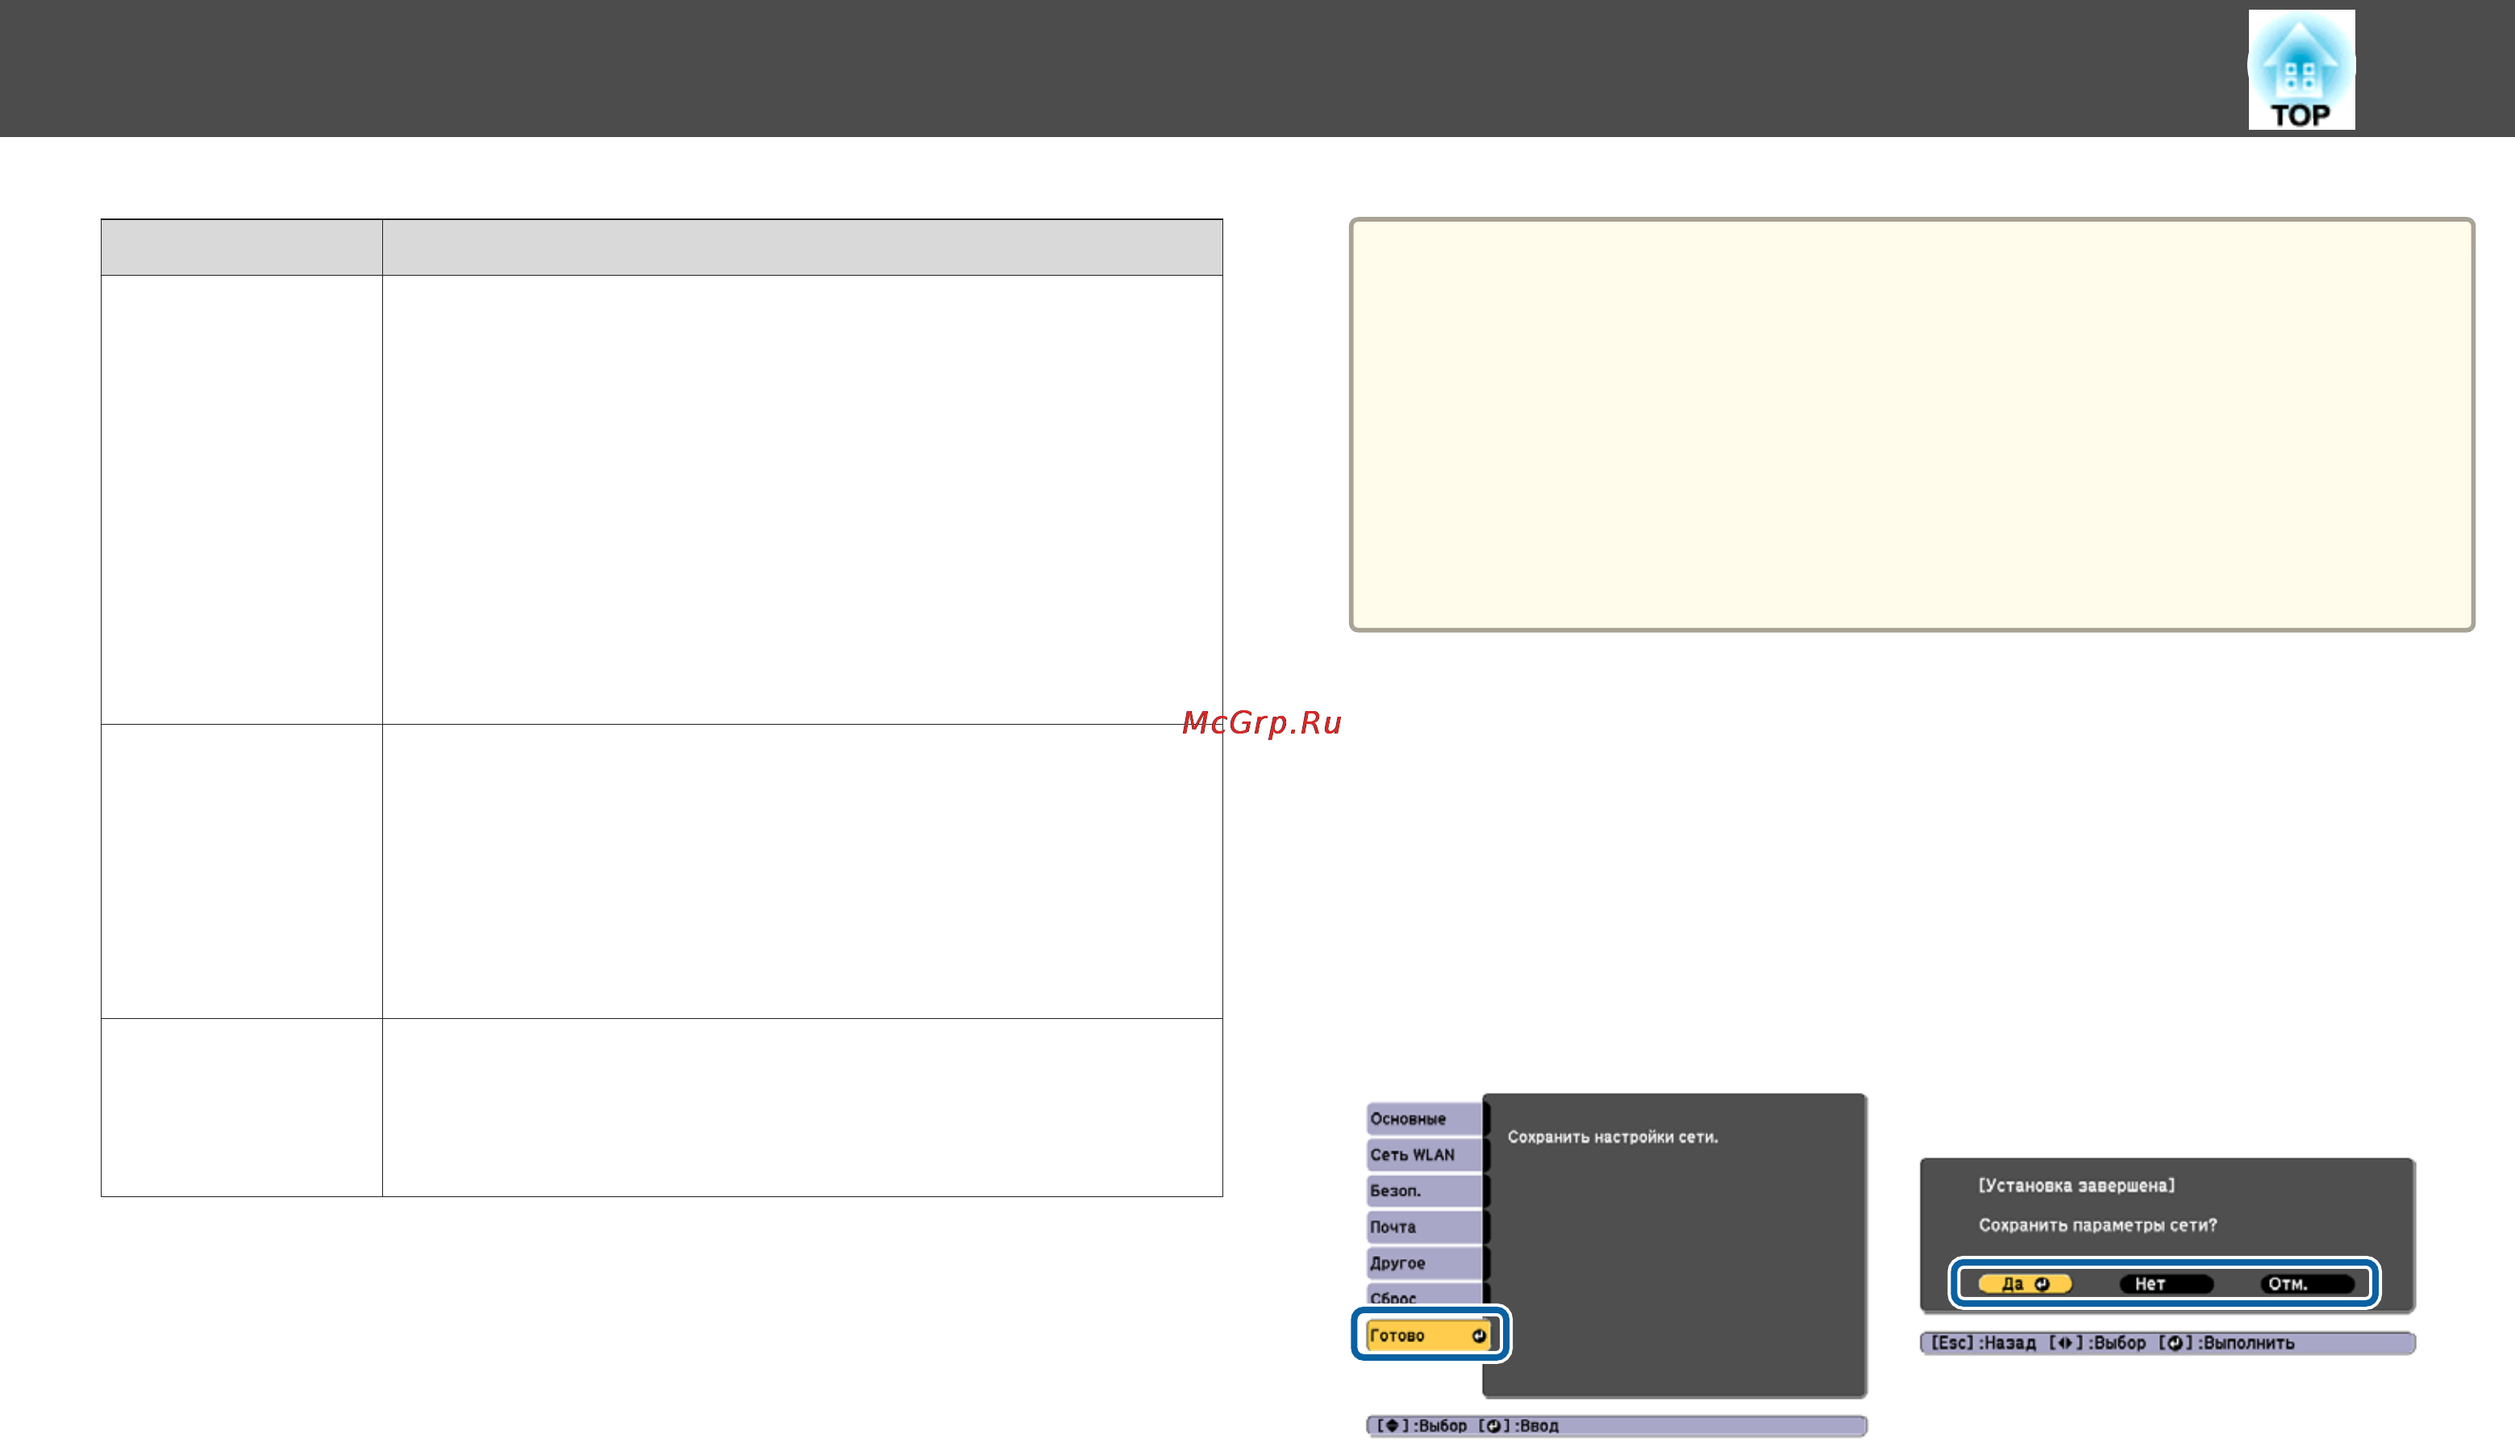
Task: Choose Нет in the save dialog
Action: [2165, 1283]
